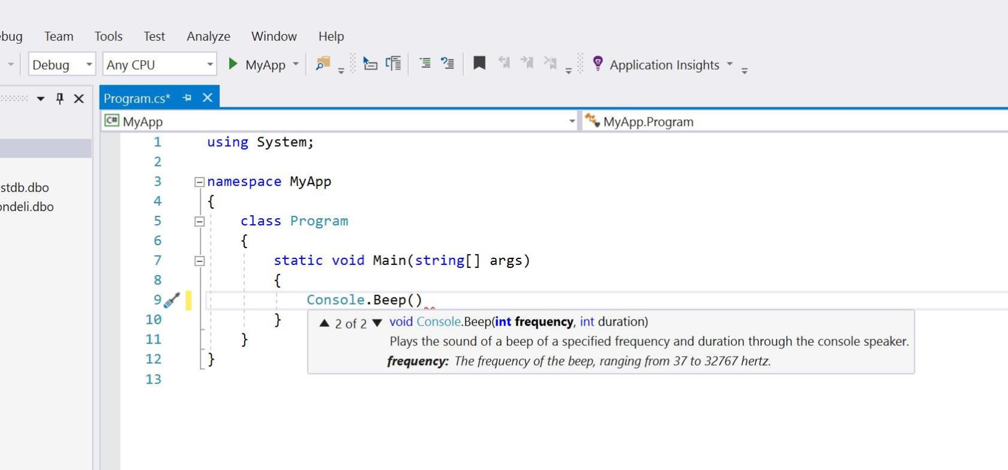The height and width of the screenshot is (470, 1008).
Task: Collapse the Main method code block
Action: (x=199, y=261)
